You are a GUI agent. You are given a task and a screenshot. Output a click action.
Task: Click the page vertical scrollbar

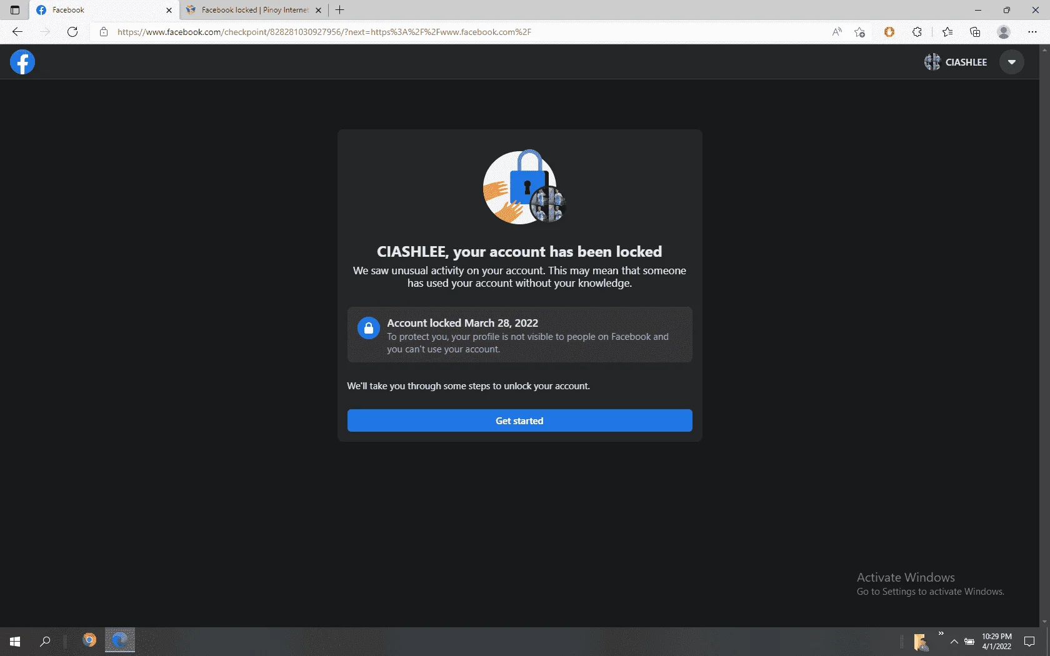[x=1044, y=335]
